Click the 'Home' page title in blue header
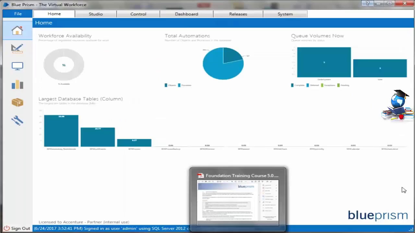The width and height of the screenshot is (415, 233). 43,23
